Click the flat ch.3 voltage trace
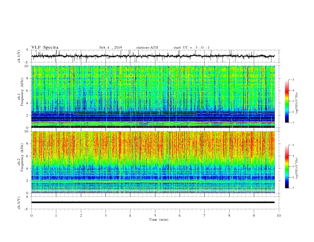 [x=153, y=202]
